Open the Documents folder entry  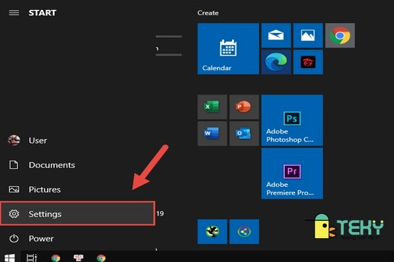tap(77, 165)
